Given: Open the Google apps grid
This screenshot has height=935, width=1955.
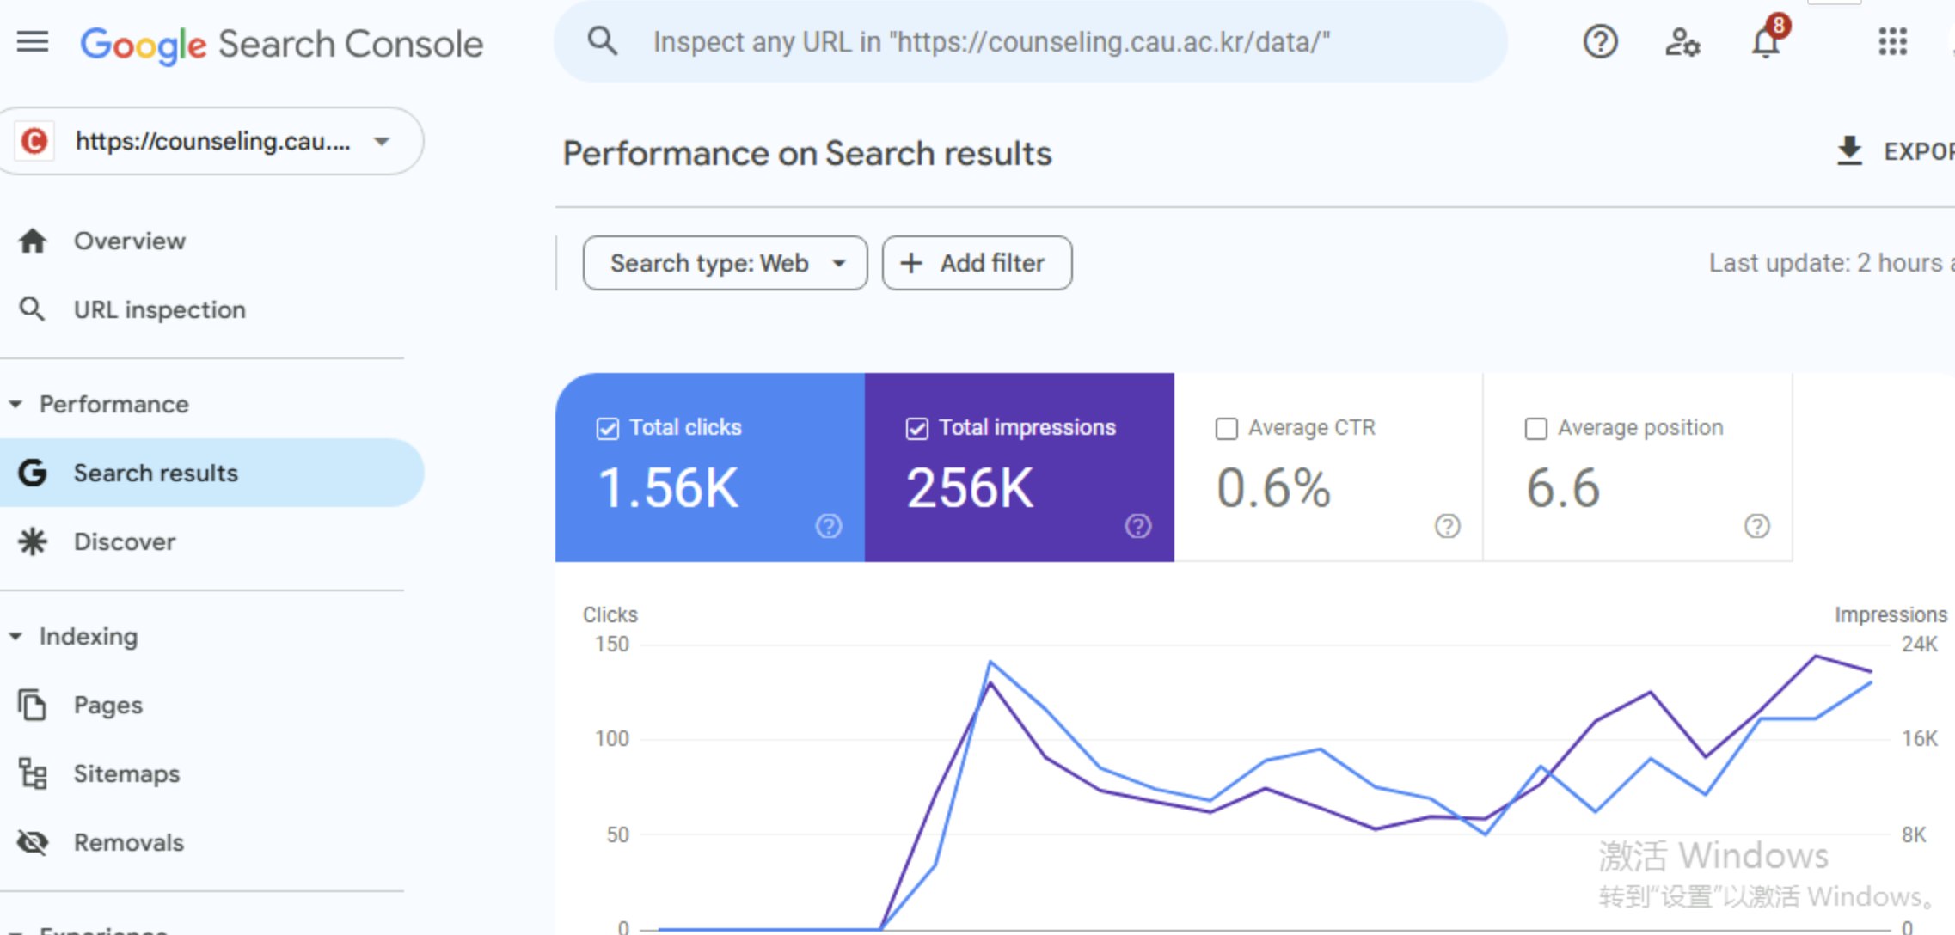Looking at the screenshot, I should 1892,41.
